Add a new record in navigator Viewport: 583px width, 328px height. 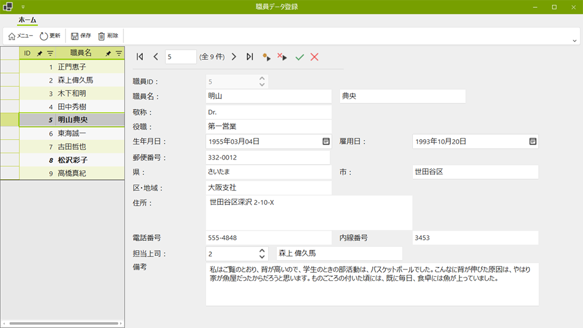pyautogui.click(x=266, y=57)
